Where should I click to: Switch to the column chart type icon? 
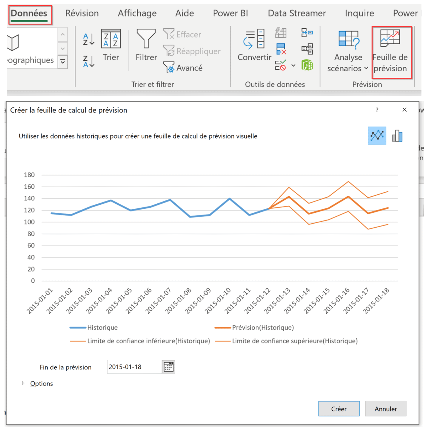[397, 136]
